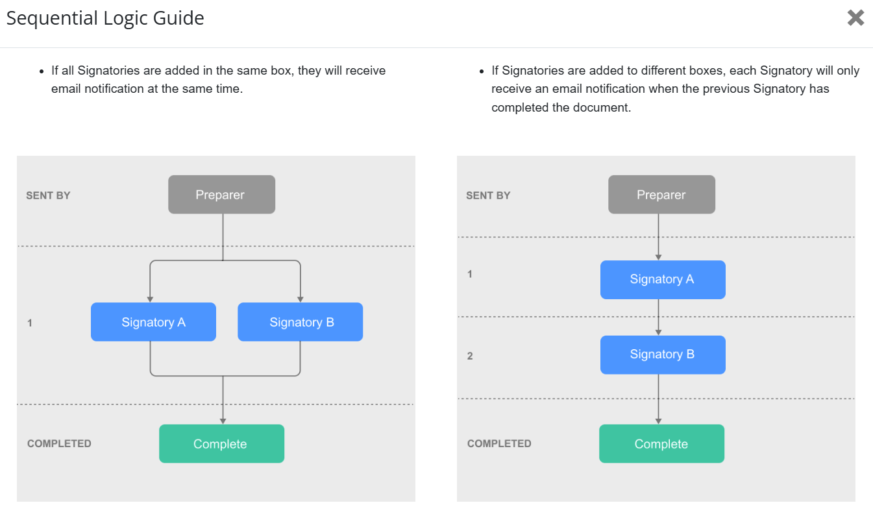
Task: Select Signatory A in the right diagram
Action: (x=663, y=280)
